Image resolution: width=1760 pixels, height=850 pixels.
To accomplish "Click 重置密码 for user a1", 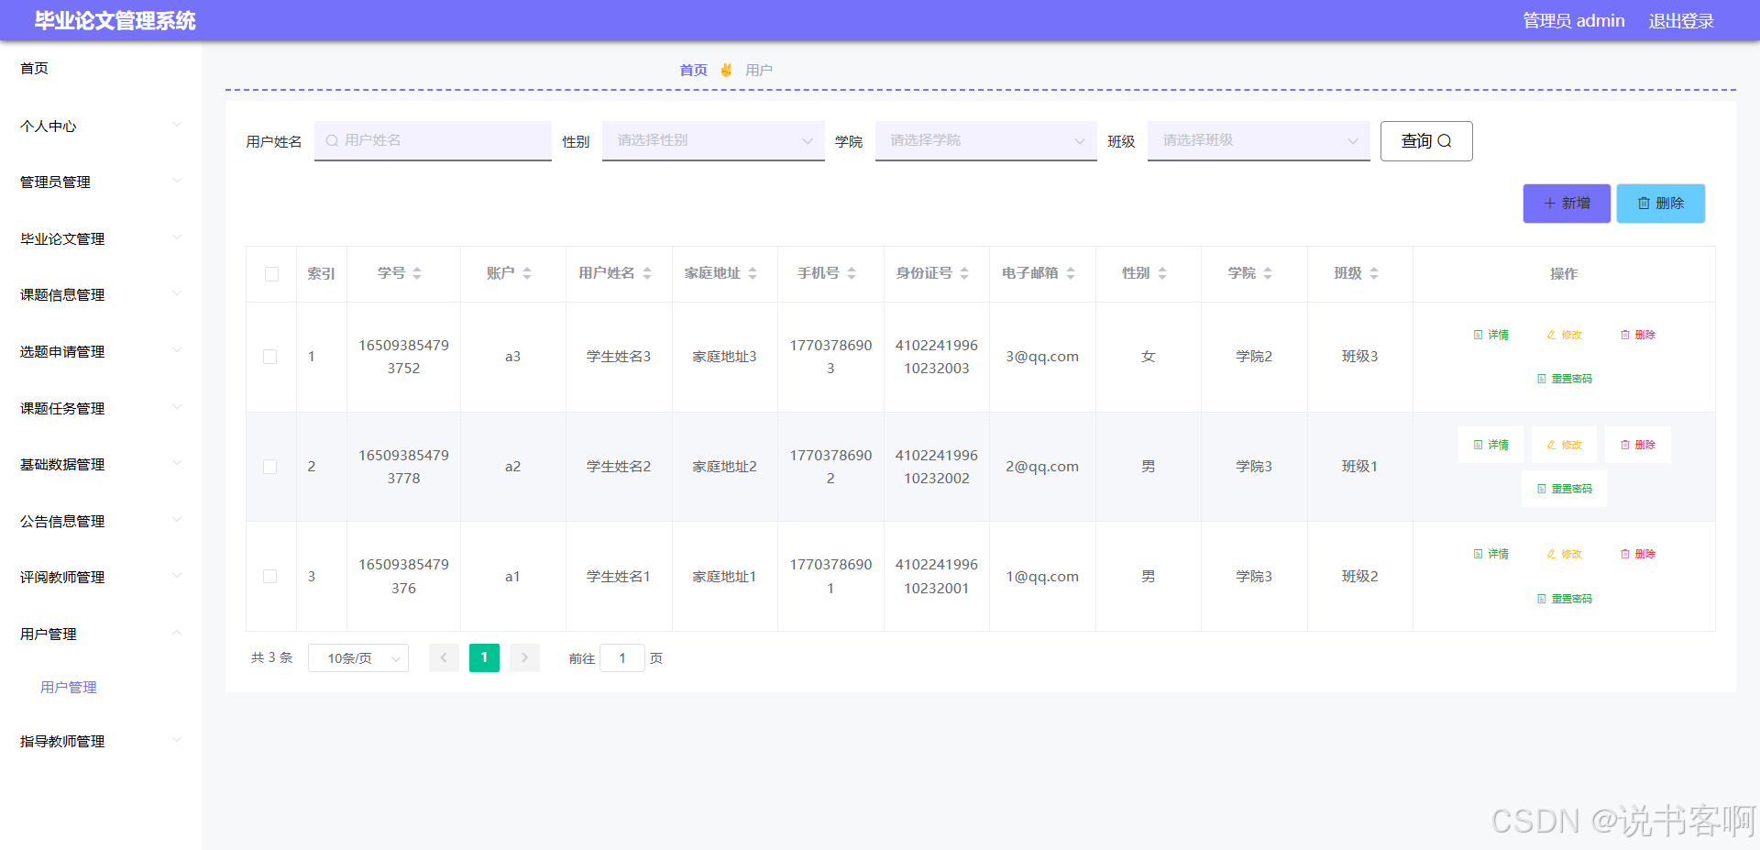I will [1565, 599].
